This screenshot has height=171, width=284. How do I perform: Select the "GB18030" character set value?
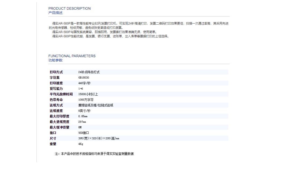pos(84,78)
